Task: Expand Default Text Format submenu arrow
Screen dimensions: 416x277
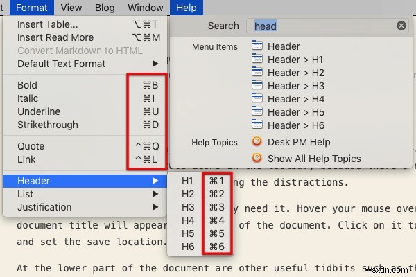Action: click(x=155, y=64)
